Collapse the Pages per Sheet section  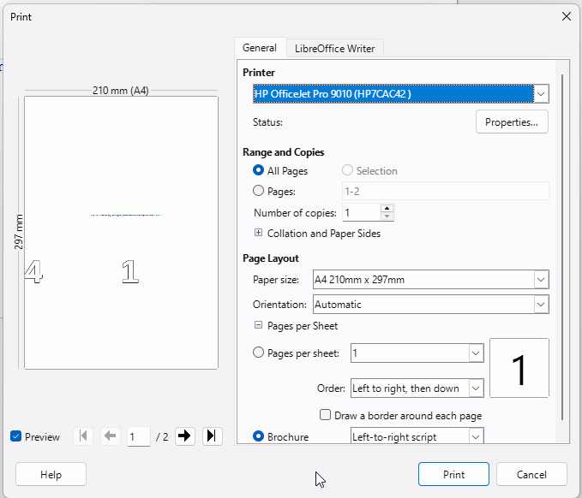pos(258,326)
